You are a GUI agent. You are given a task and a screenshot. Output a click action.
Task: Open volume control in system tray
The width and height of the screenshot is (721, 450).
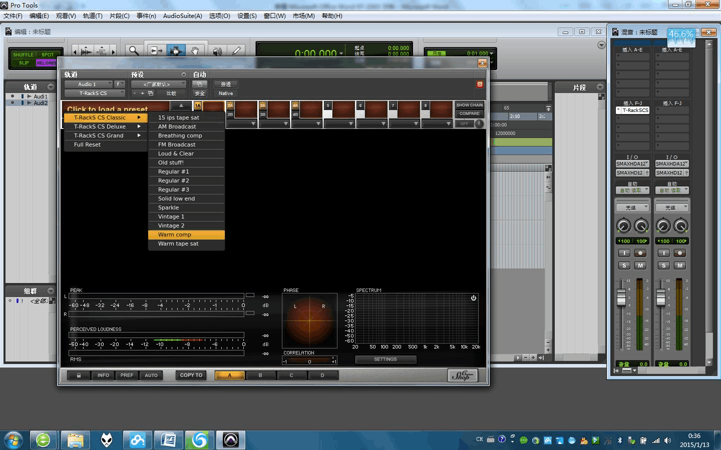[x=667, y=440]
